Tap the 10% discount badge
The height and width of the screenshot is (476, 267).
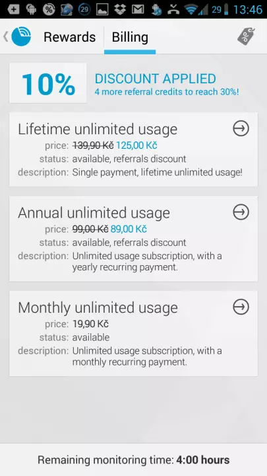pos(48,83)
